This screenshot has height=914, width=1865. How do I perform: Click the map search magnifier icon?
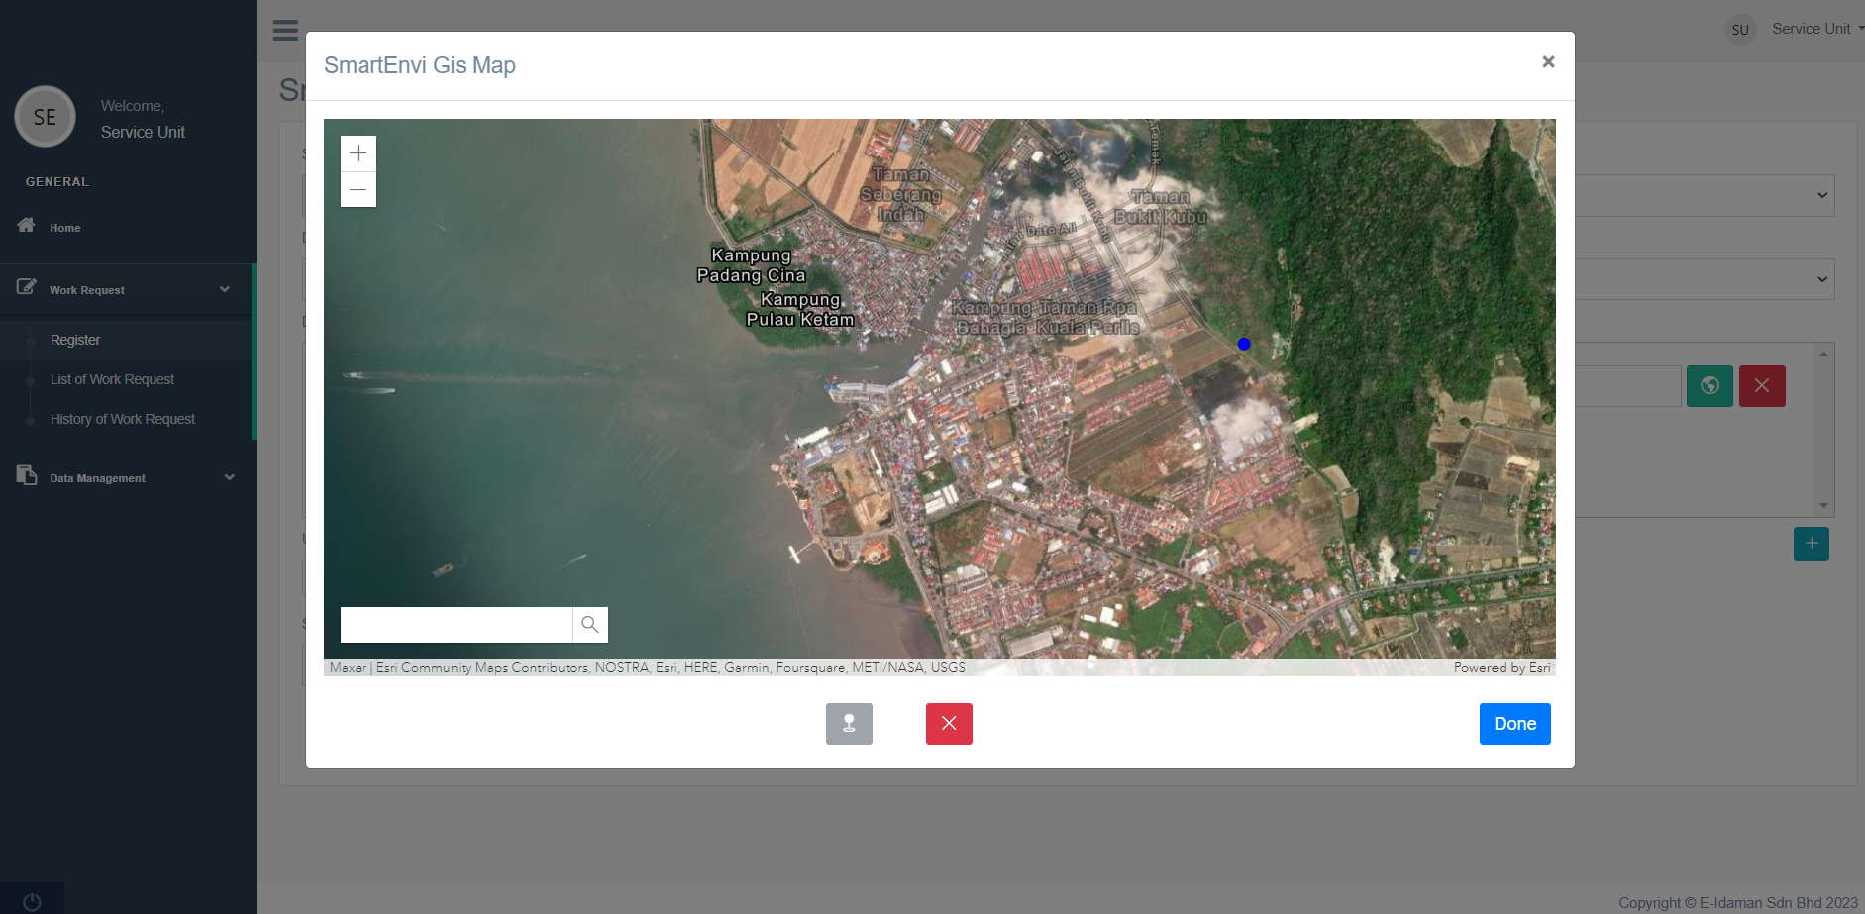(590, 625)
